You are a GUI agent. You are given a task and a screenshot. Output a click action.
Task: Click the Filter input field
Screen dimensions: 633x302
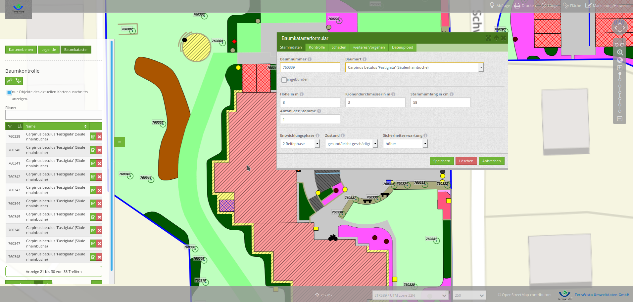(54, 115)
